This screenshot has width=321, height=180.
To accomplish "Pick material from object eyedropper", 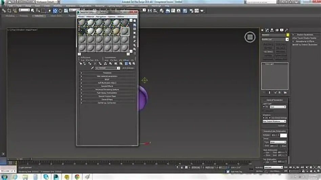I will [92, 68].
